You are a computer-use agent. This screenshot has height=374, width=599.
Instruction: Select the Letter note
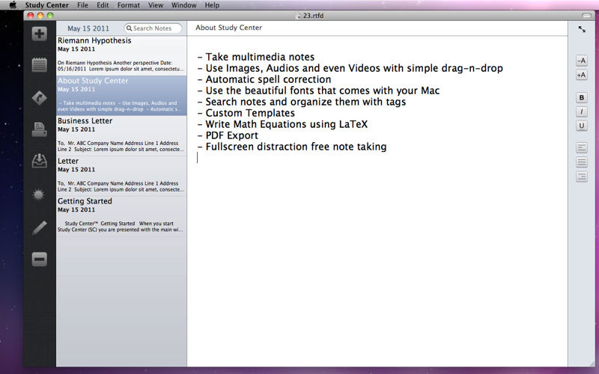[x=121, y=176]
